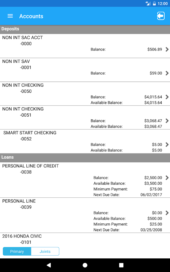Tap the 4G signal indicator icon
170x272 pixels.
pos(148,3)
